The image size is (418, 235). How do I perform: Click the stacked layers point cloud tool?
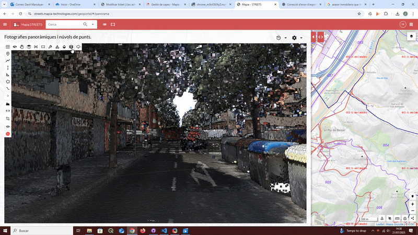pos(71,46)
